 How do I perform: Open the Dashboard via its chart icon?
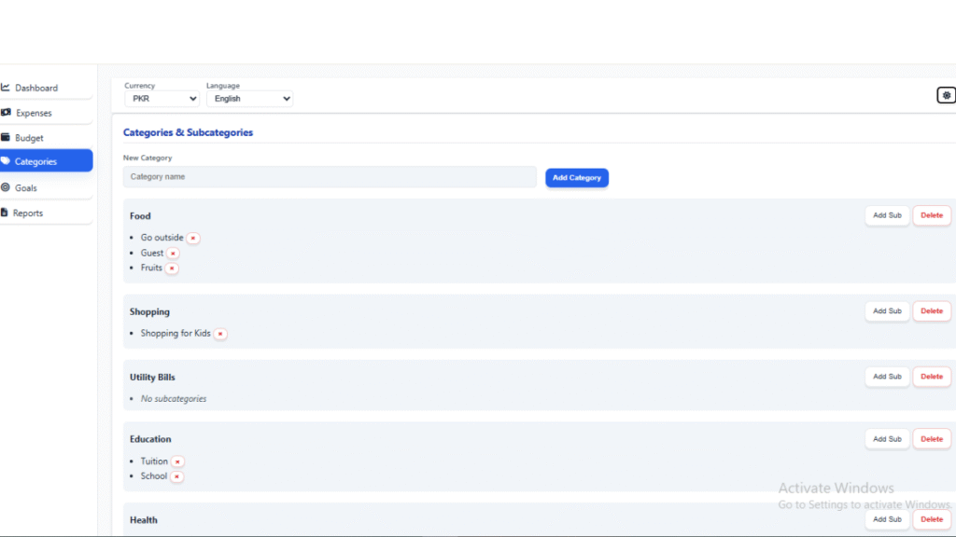click(x=12, y=88)
